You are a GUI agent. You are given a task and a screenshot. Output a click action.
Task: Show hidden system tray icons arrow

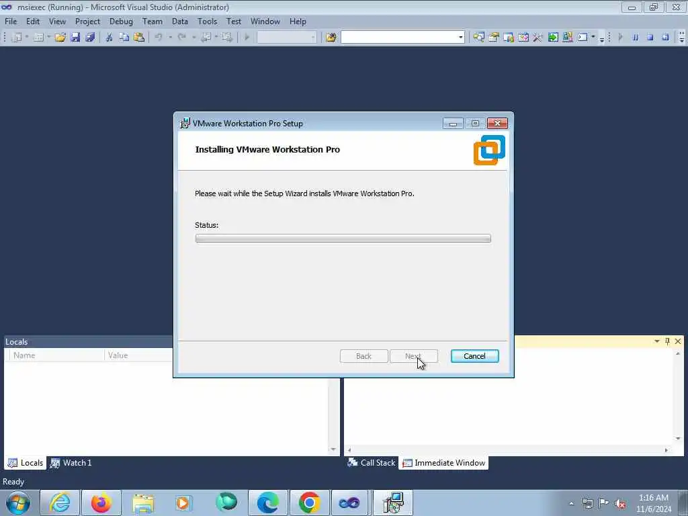point(571,504)
